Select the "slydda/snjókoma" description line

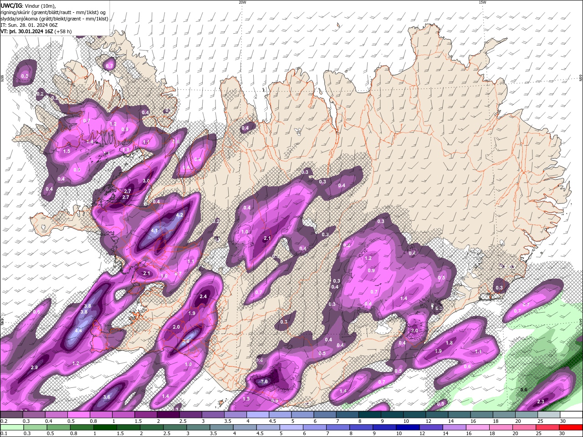55,19
